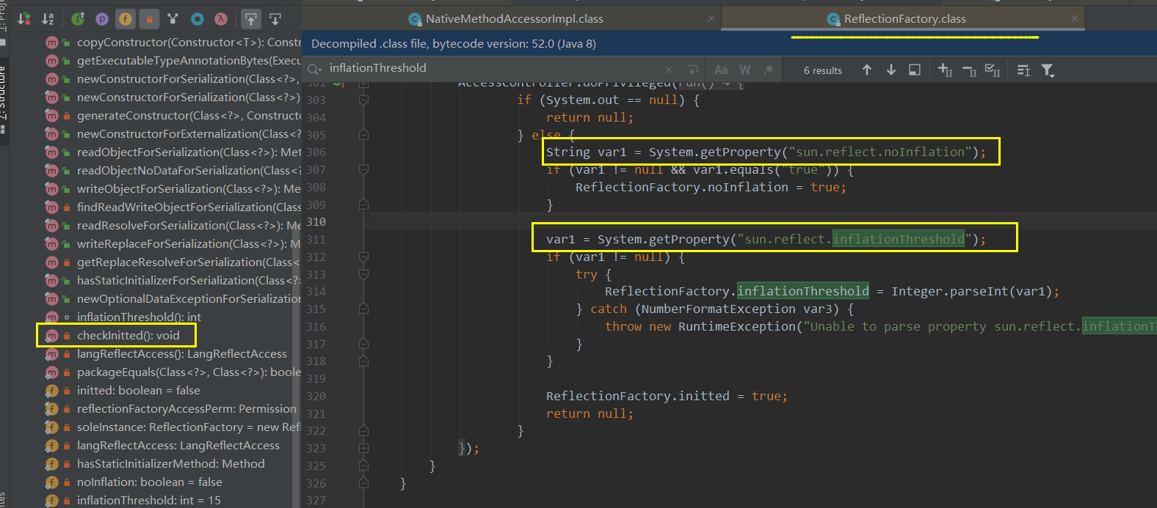
Task: Select inflationThreshold: int = 15 field
Action: point(148,500)
